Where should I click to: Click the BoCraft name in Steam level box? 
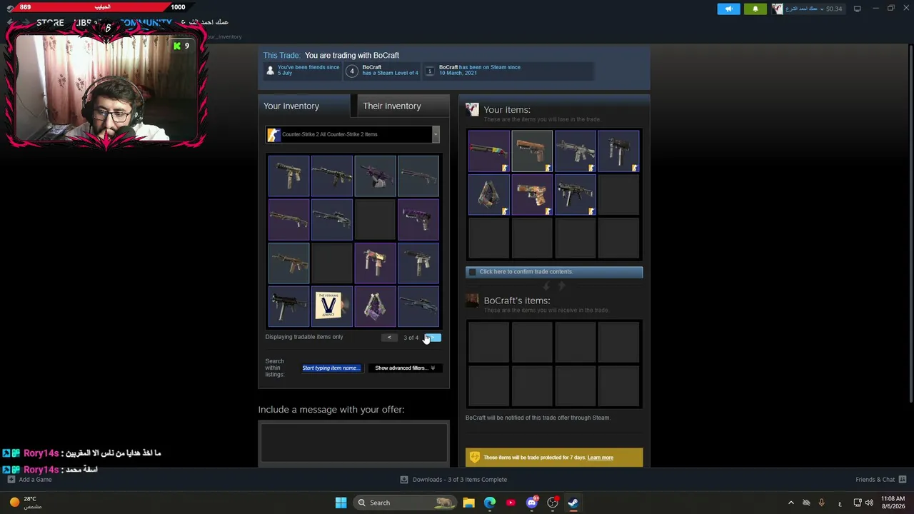[372, 67]
